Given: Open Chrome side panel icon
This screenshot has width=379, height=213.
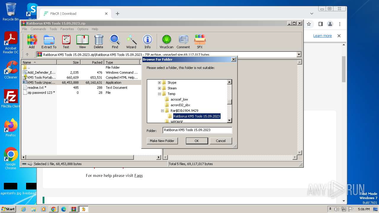Looking at the screenshot, I should coord(320,24).
